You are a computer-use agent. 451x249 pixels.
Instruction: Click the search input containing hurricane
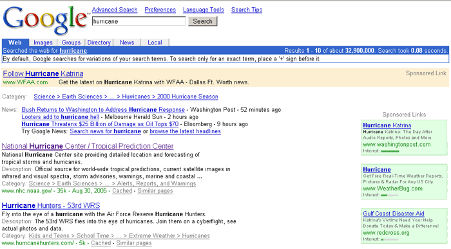(x=139, y=21)
